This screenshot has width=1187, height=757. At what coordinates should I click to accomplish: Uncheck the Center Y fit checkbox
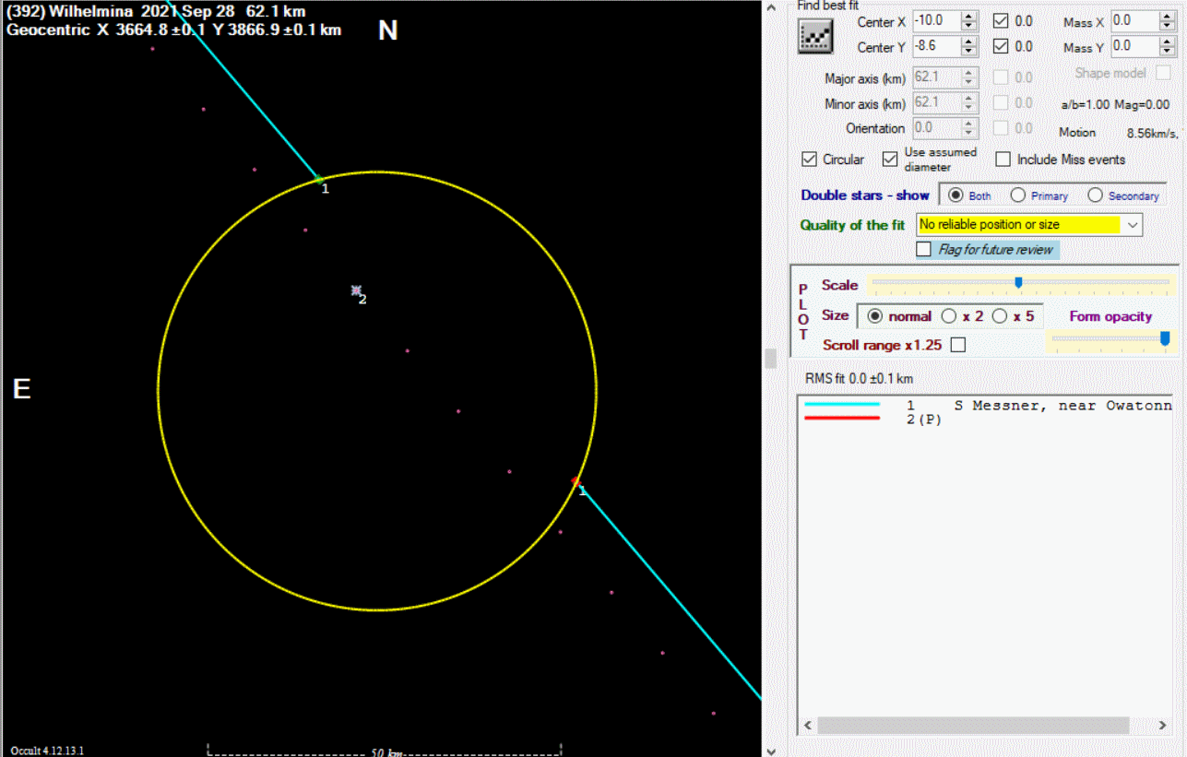tap(1000, 46)
